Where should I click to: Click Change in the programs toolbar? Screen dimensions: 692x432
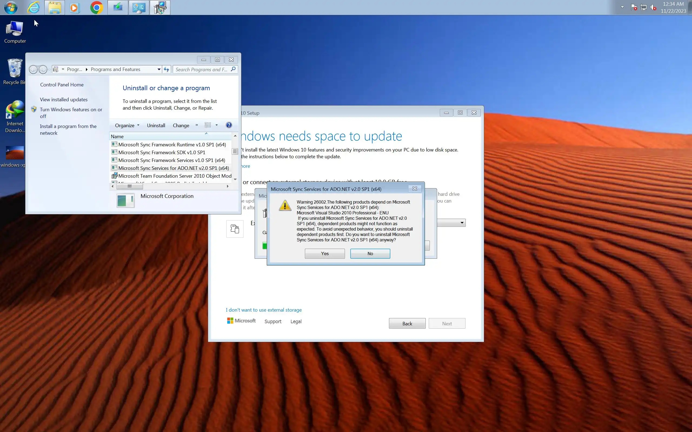[x=181, y=126]
